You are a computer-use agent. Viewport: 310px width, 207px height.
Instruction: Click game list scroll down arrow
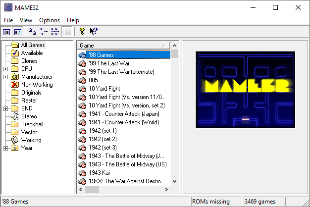tap(175, 181)
